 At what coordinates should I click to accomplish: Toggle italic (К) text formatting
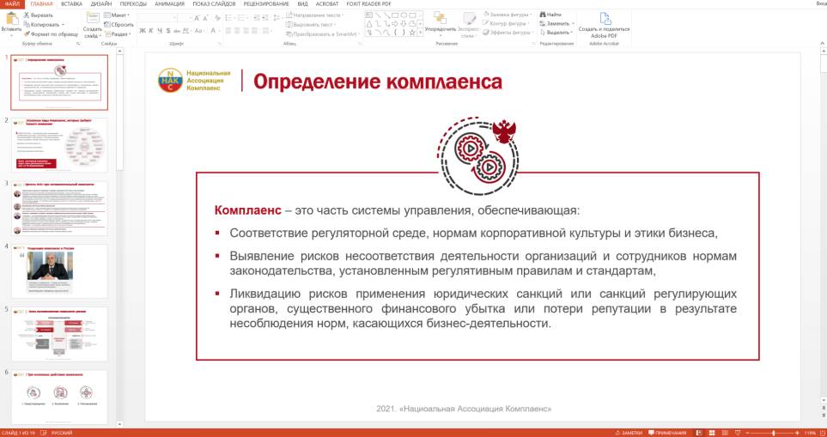[x=149, y=31]
